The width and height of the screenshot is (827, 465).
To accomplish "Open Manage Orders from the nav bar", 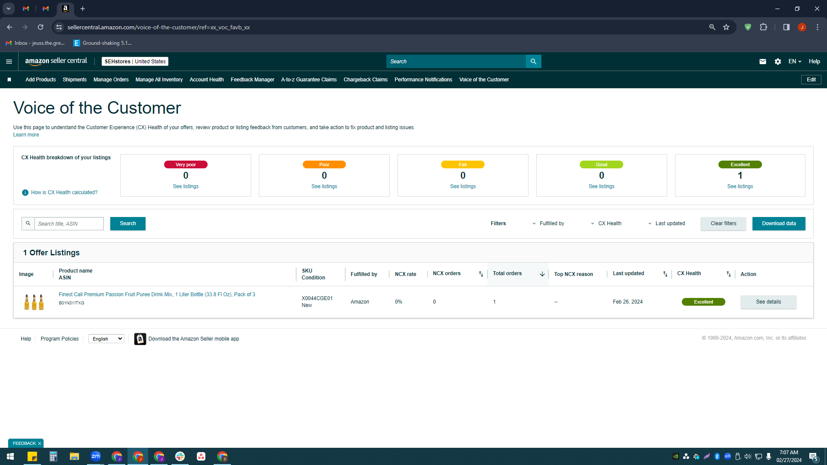I will (111, 80).
